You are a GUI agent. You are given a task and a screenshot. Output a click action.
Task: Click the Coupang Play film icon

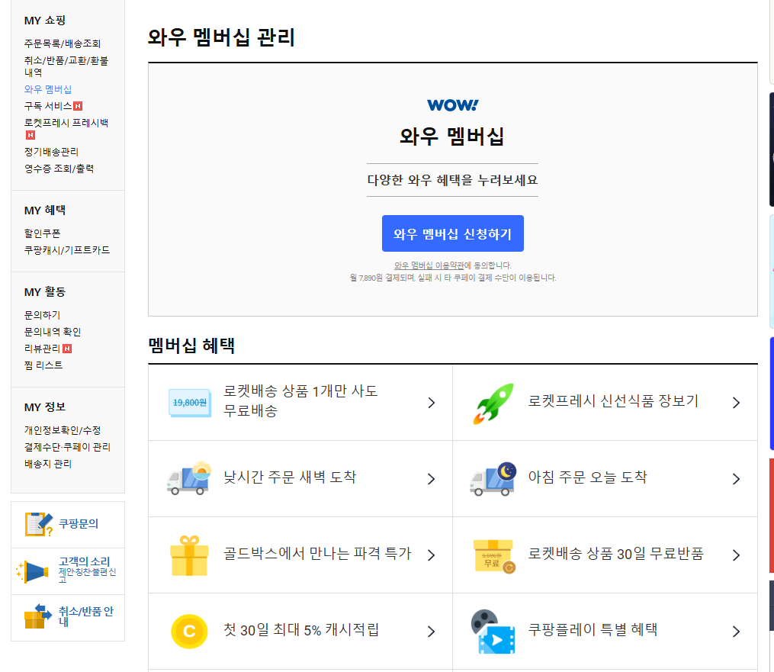[493, 632]
